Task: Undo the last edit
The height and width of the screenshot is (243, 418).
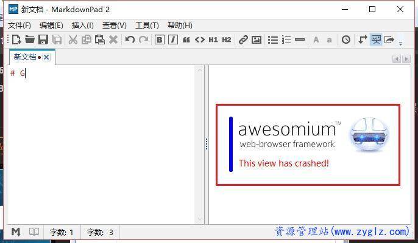Action: (130, 40)
